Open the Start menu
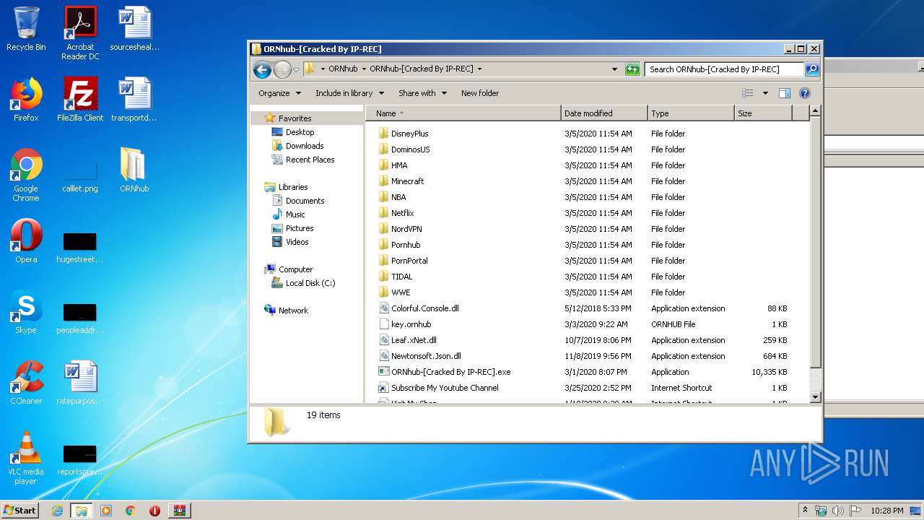 click(x=20, y=511)
